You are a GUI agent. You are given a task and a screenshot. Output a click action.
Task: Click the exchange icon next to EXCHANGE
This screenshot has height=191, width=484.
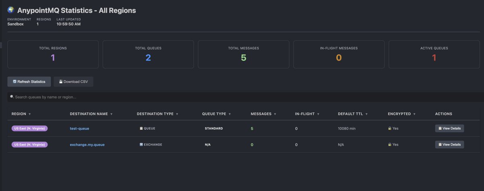(x=141, y=144)
